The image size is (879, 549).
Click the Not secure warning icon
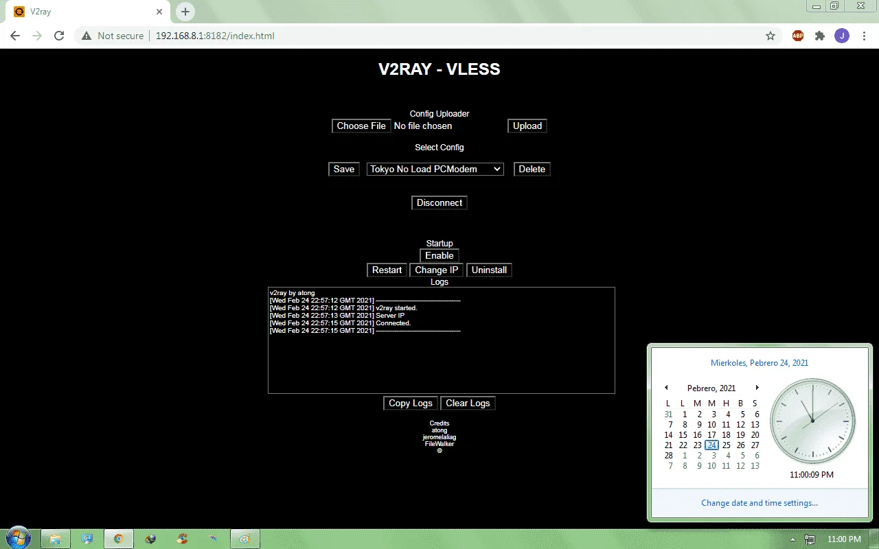[x=86, y=36]
